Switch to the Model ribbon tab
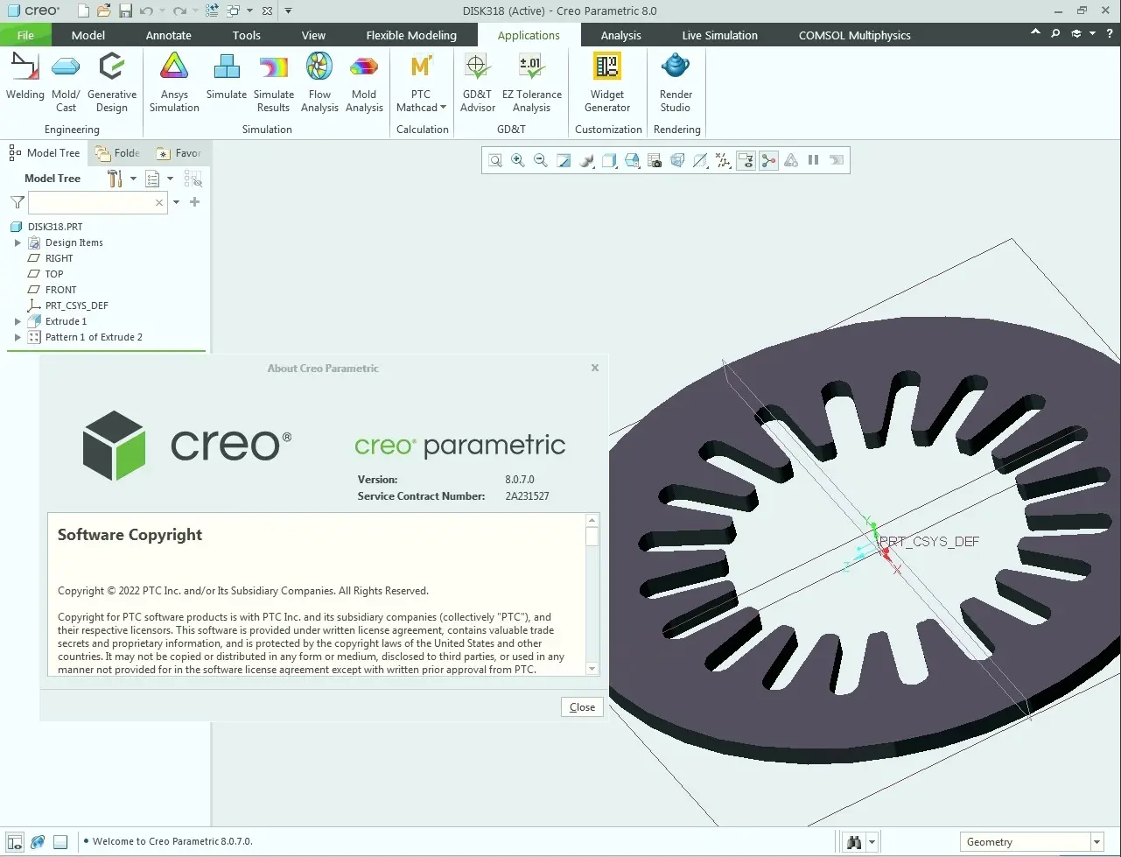The height and width of the screenshot is (857, 1121). click(88, 35)
